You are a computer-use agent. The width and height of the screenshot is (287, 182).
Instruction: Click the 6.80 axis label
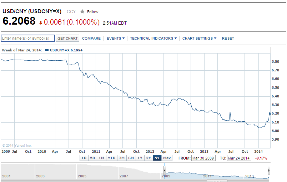(x=275, y=62)
